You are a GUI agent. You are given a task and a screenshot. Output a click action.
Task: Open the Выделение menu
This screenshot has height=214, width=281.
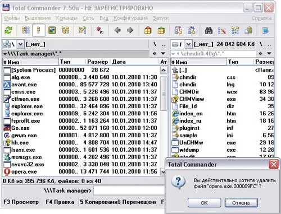pos(38,18)
